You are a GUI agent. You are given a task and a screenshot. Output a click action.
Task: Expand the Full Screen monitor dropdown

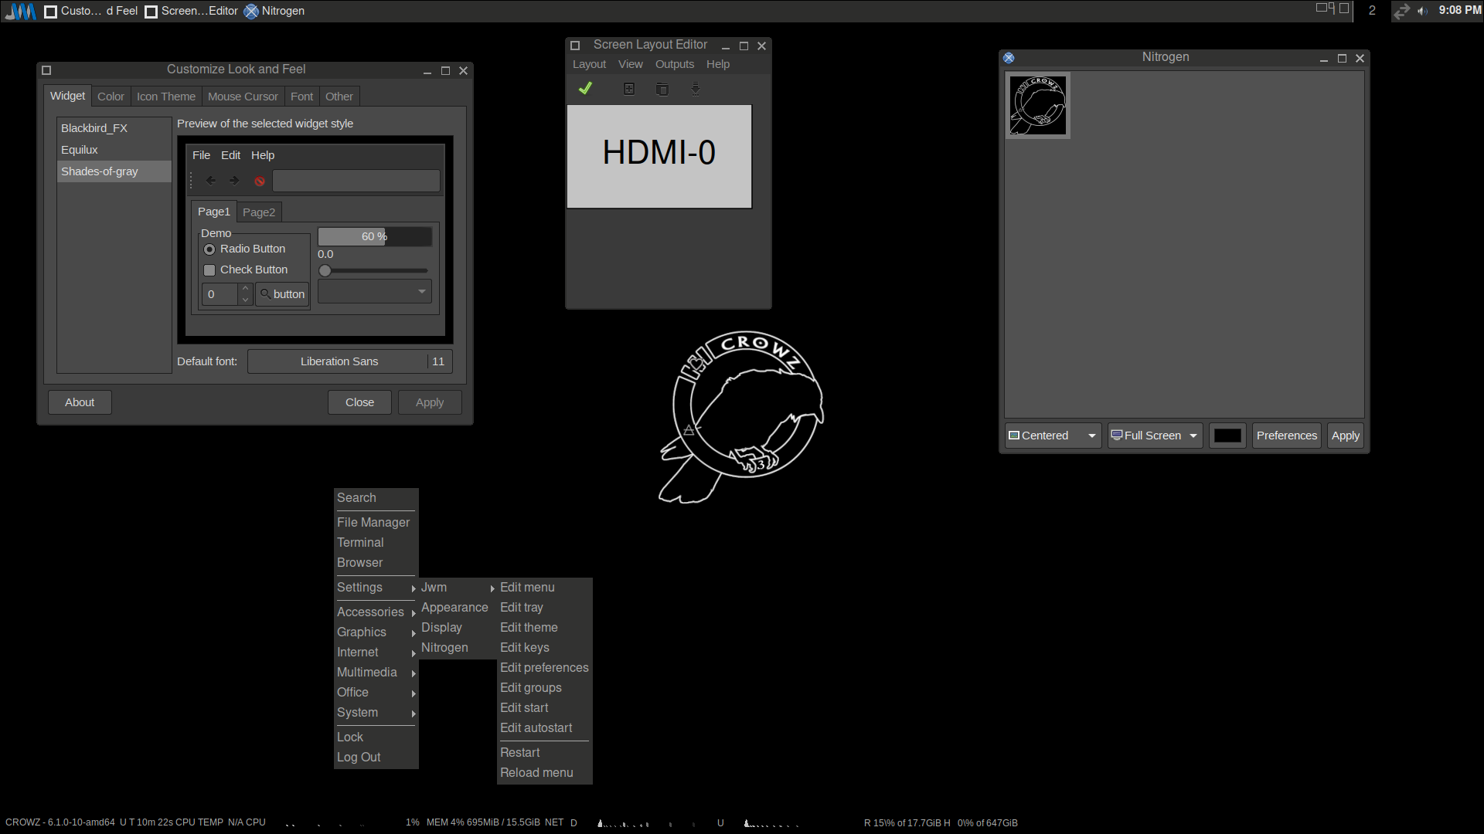(1155, 436)
